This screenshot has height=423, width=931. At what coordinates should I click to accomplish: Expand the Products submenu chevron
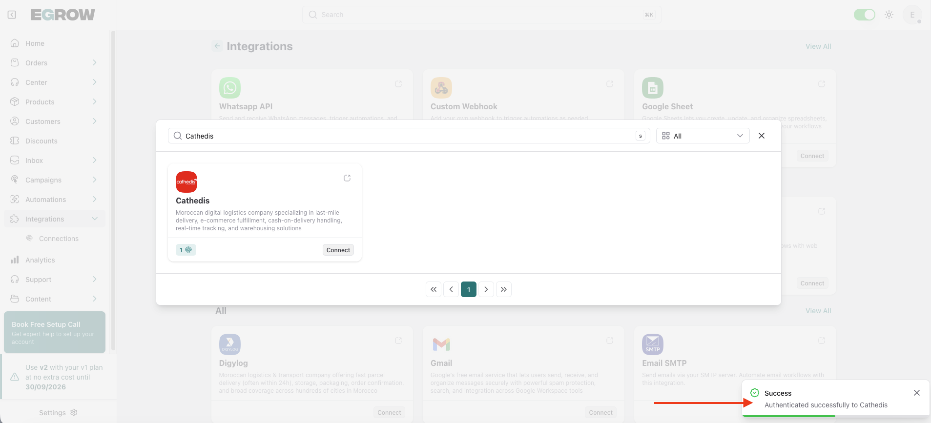point(95,101)
